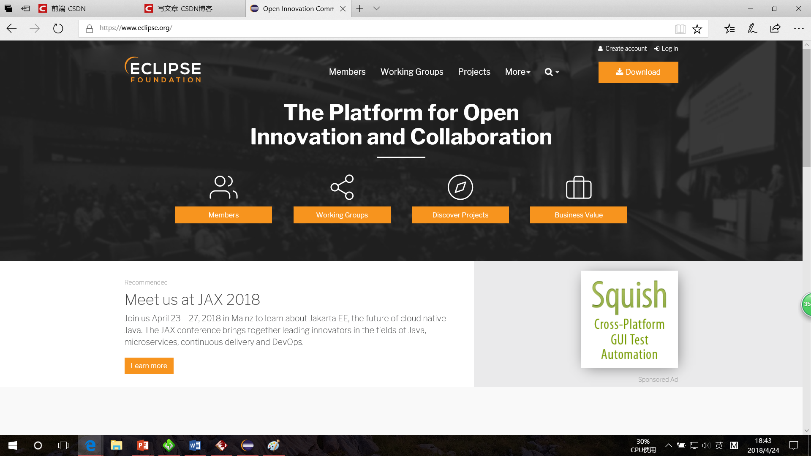Open Members in the top navigation
Screen dimensions: 811x456
(x=347, y=72)
